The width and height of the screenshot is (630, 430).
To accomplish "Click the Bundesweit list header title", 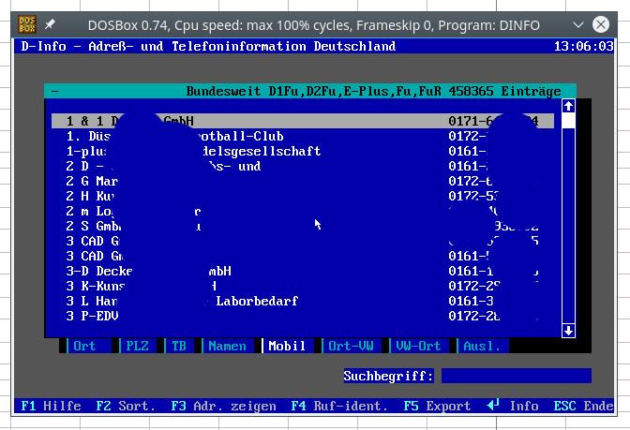I will [373, 91].
